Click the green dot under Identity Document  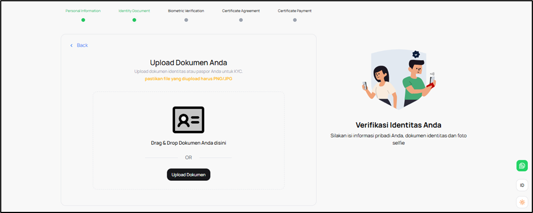134,20
